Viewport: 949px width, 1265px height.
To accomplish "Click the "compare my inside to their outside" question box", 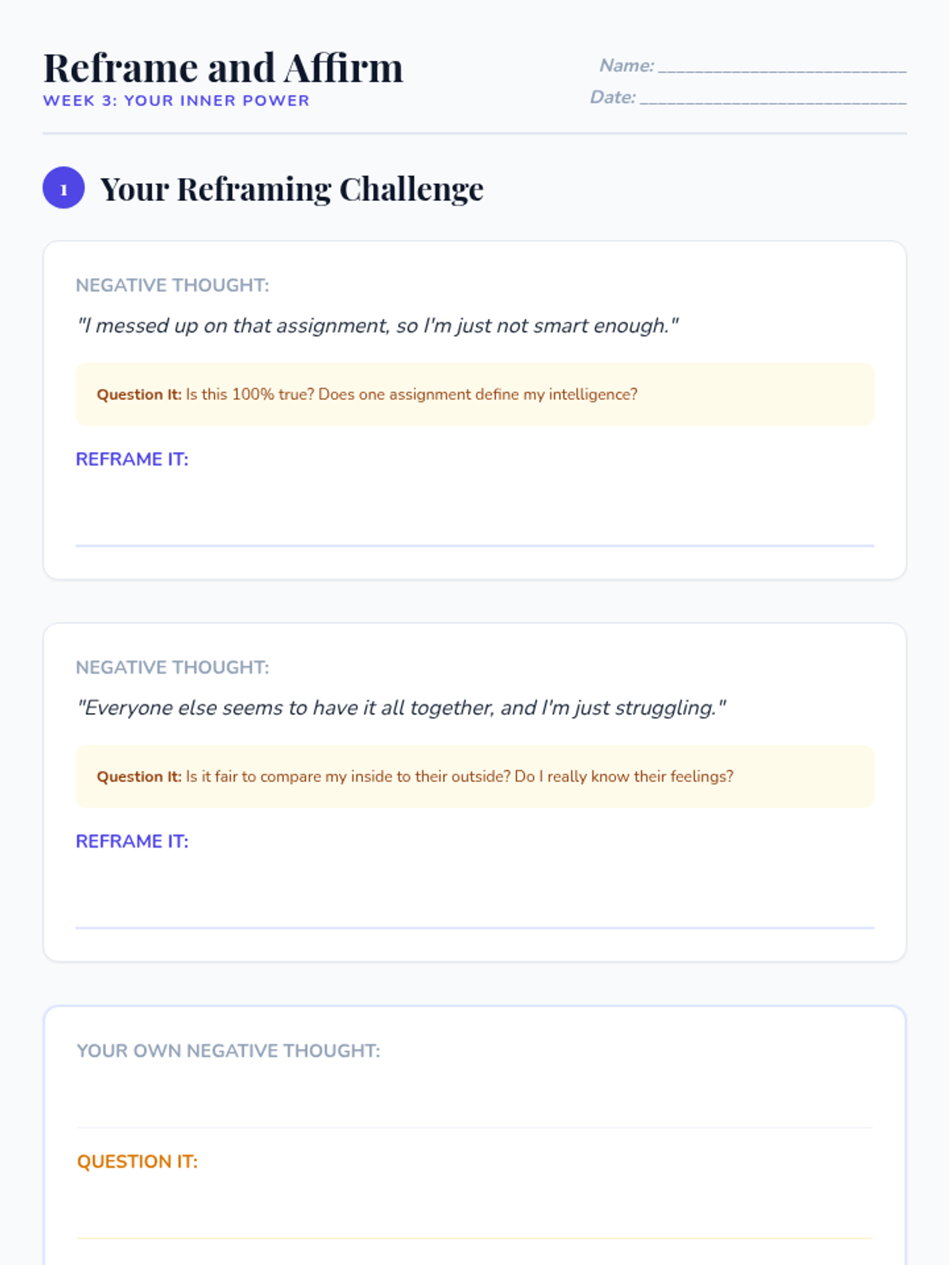I will point(475,776).
